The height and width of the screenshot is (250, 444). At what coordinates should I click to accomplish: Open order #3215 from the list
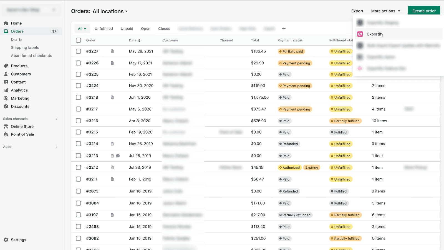click(92, 132)
